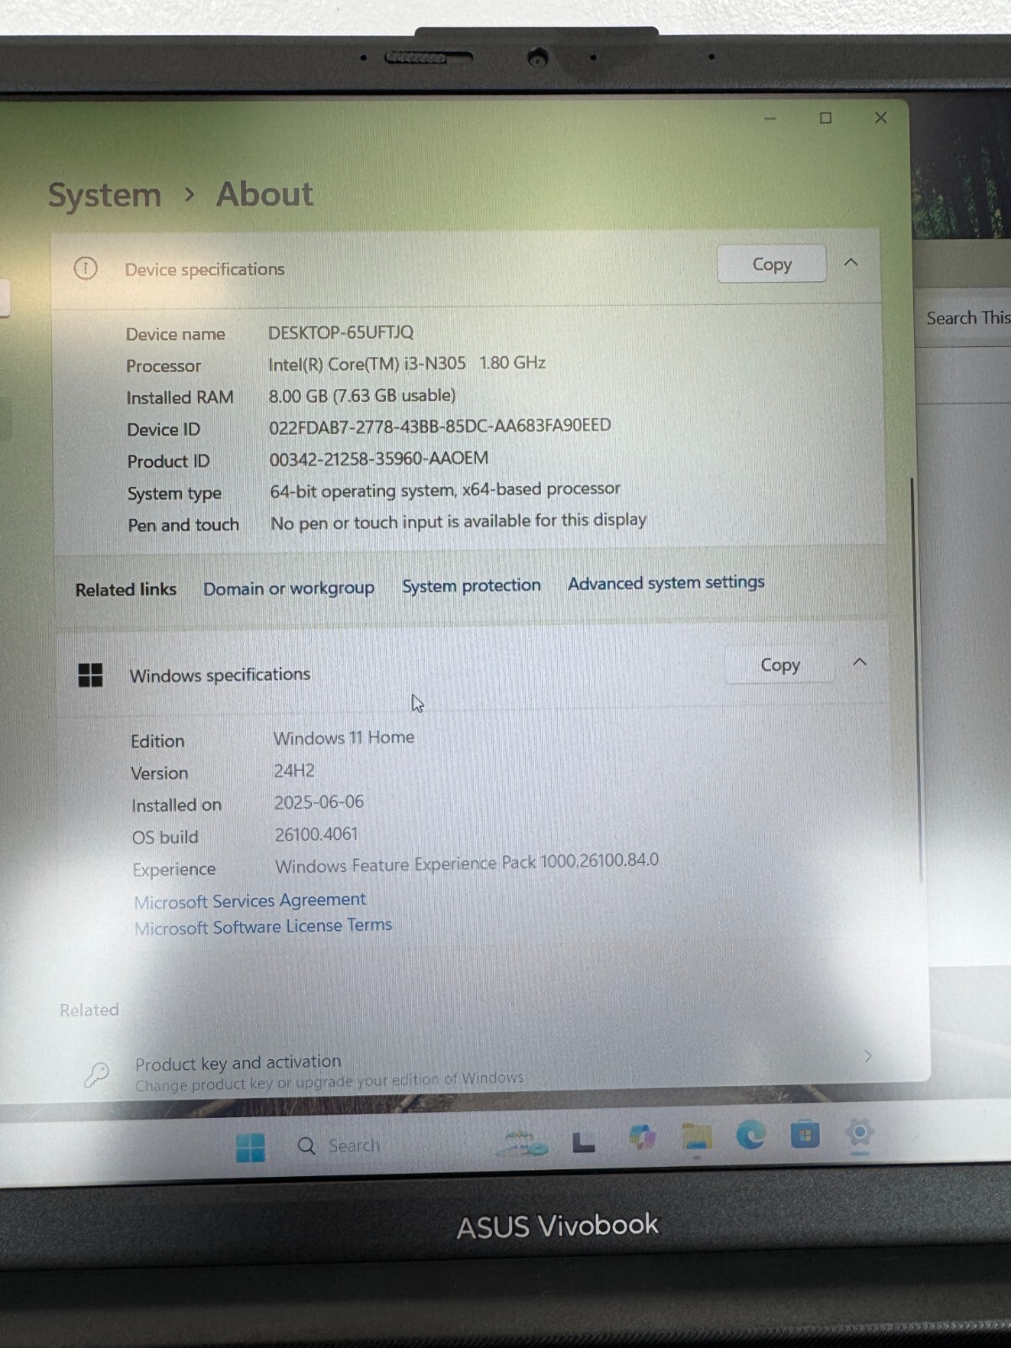Select the 64-bit operating system text

pos(445,489)
